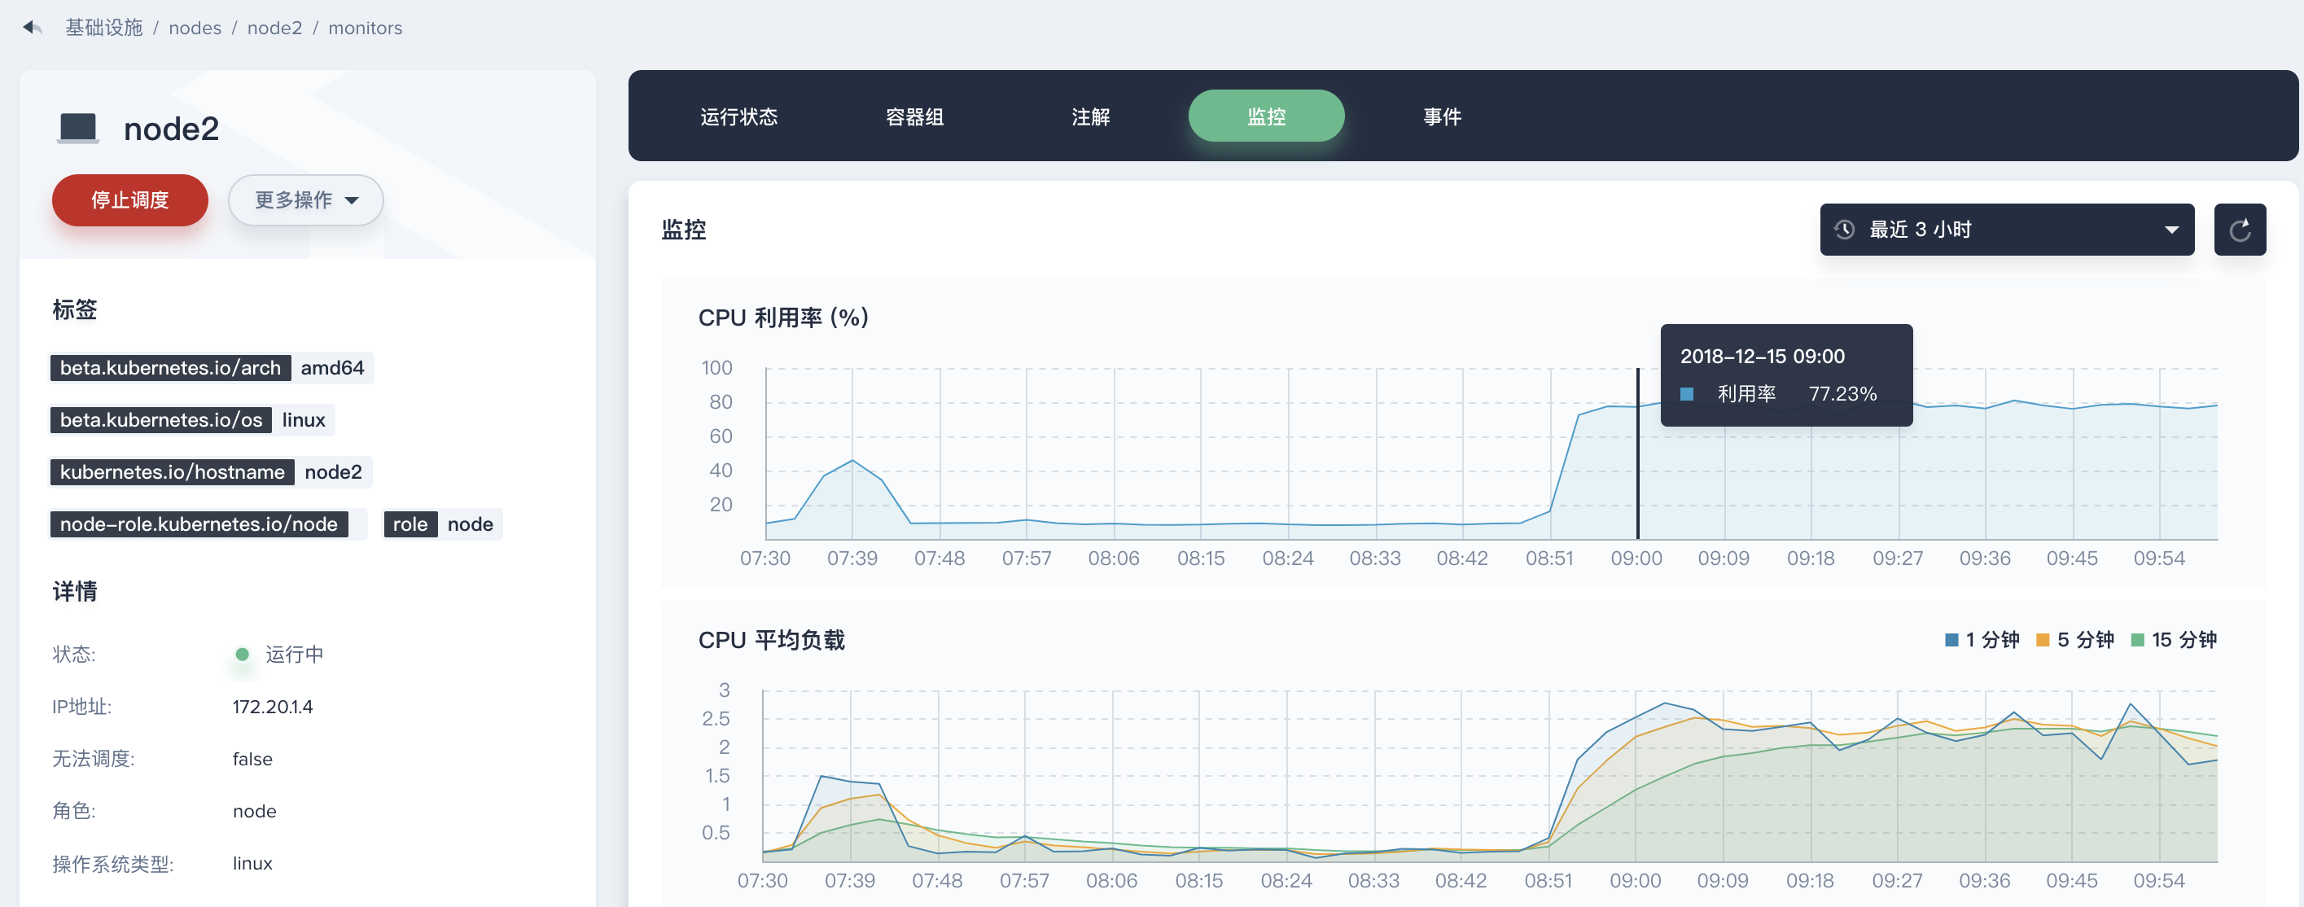Click the monitors breadcrumb item
2304x907 pixels.
click(x=365, y=28)
